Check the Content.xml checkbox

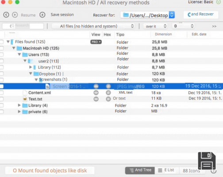click(1, 92)
